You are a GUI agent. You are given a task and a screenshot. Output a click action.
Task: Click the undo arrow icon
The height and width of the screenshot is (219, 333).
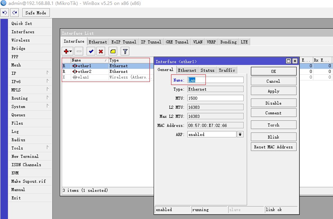tap(5, 12)
